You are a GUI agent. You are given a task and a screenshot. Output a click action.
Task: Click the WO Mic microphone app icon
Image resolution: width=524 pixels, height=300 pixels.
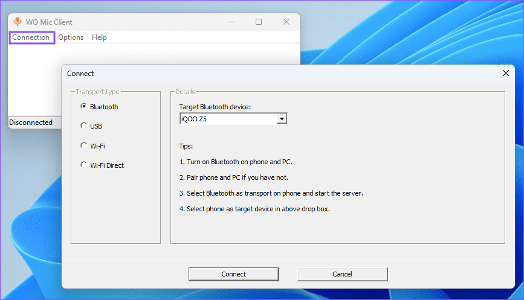pos(17,22)
